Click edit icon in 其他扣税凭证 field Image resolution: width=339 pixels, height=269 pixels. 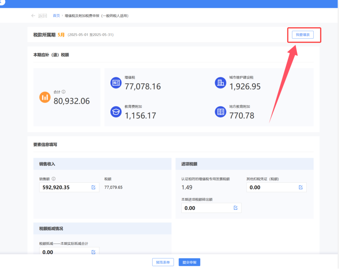pos(301,187)
